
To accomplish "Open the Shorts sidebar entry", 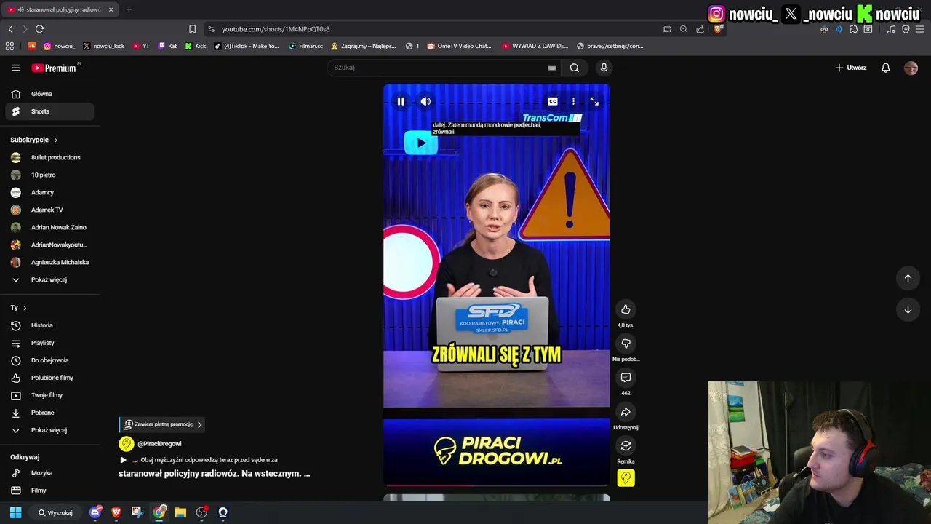I will coord(49,111).
